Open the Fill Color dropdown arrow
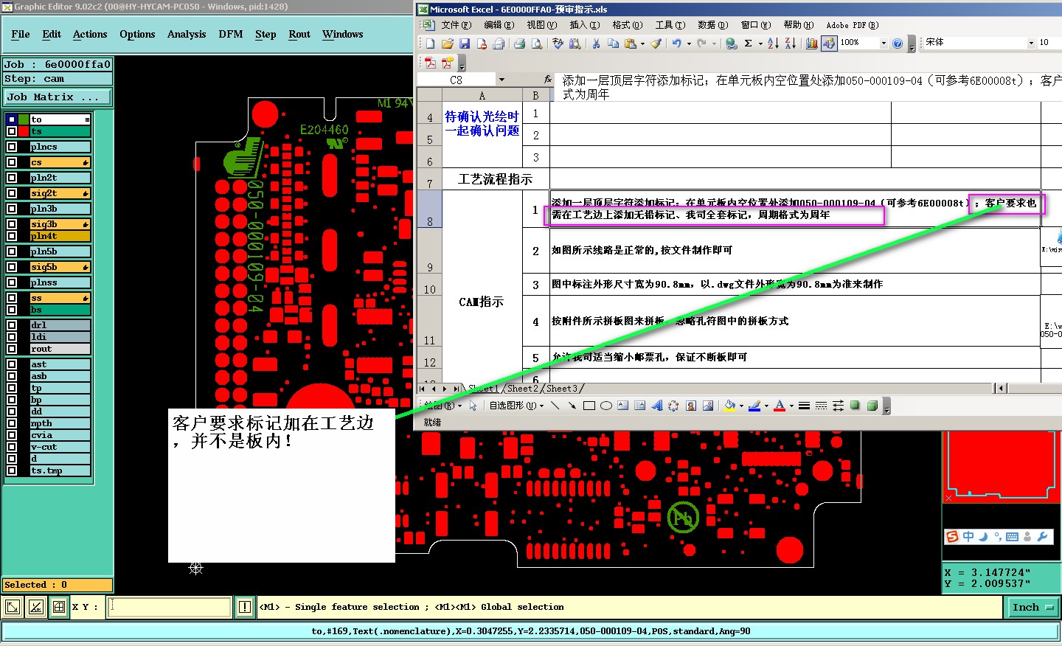This screenshot has width=1062, height=646. pos(741,406)
